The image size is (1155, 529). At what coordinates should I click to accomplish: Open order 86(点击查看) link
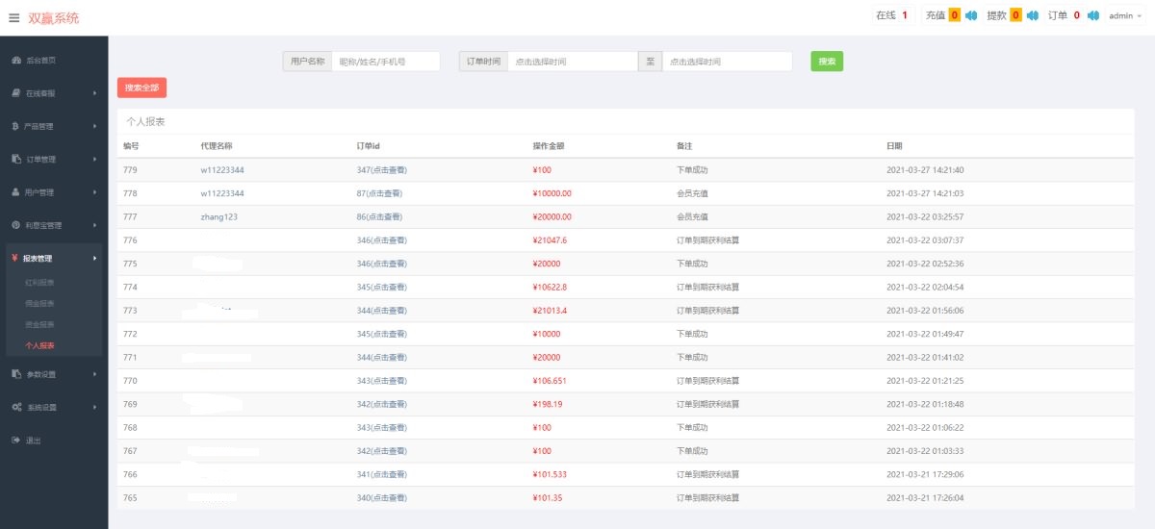point(379,216)
